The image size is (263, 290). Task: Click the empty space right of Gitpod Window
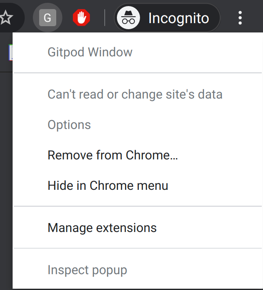click(x=196, y=52)
